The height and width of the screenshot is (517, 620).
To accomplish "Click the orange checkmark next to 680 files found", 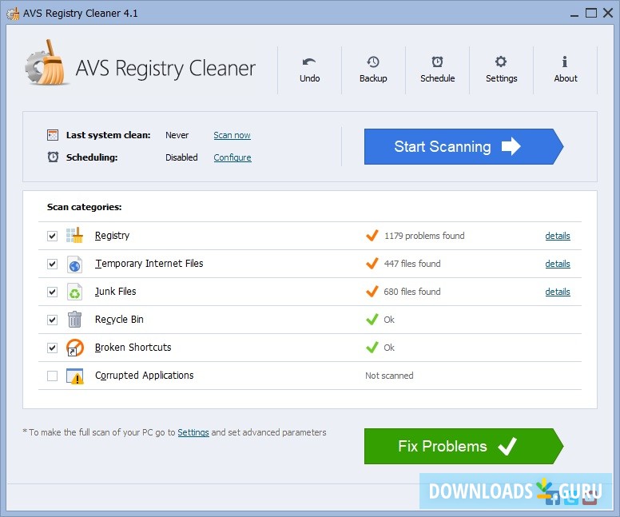I will 372,292.
